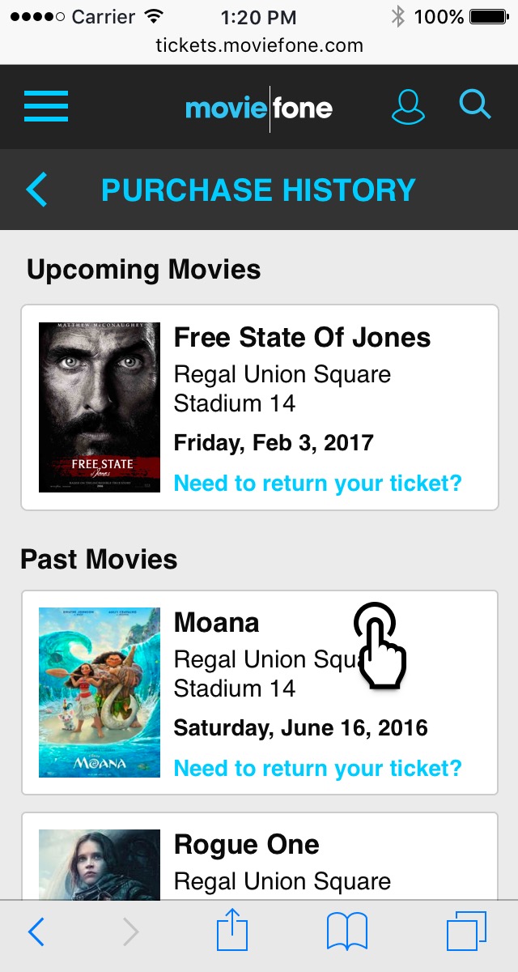Image resolution: width=518 pixels, height=972 pixels.
Task: Open Safari bookmarks
Action: click(347, 932)
